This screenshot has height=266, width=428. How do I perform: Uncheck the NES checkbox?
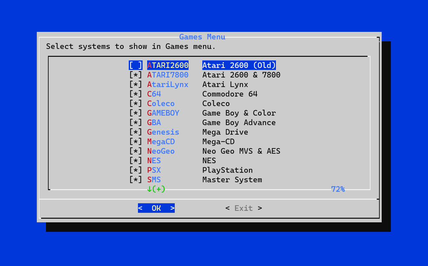pyautogui.click(x=136, y=161)
